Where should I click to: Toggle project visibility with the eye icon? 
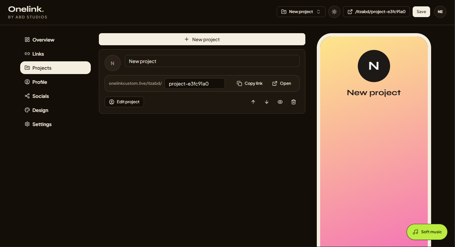click(280, 102)
